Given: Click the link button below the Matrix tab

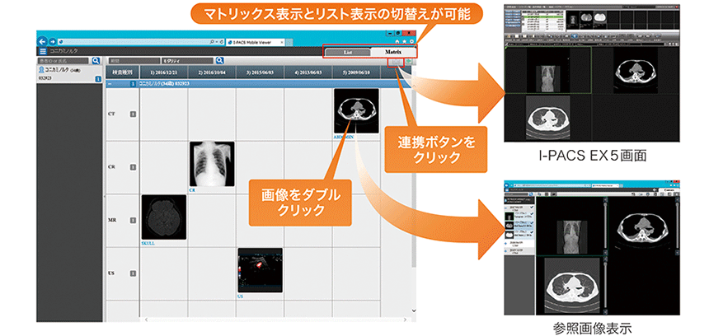Looking at the screenshot, I should click(x=396, y=62).
